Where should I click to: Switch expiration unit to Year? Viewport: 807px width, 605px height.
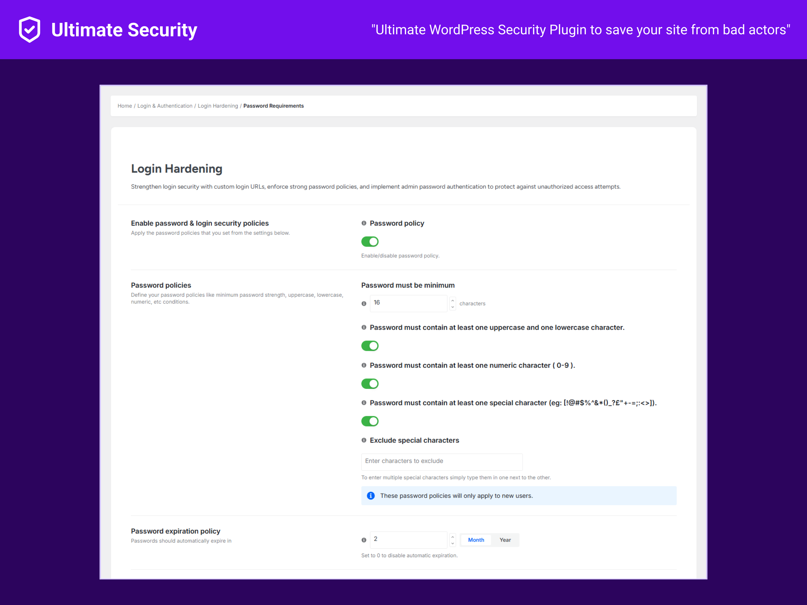click(x=505, y=540)
